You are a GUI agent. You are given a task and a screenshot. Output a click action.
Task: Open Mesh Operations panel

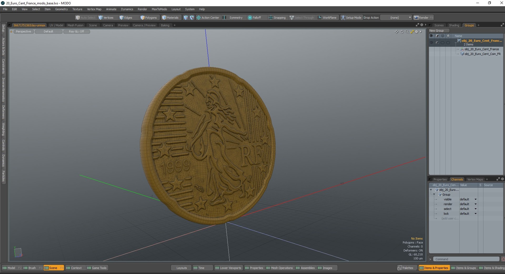point(279,268)
